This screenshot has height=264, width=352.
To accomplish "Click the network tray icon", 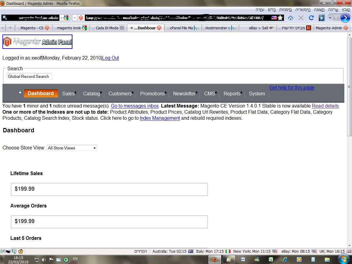I will click(37, 260).
